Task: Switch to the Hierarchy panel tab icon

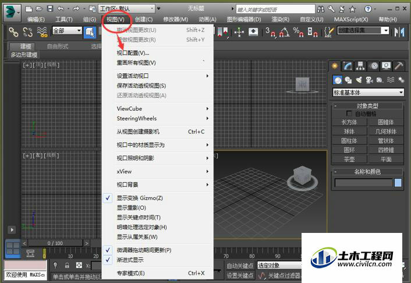Action: (360, 66)
